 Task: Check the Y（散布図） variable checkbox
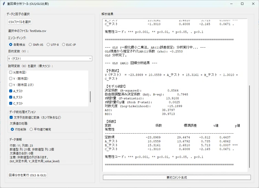pyautogui.click(x=11, y=79)
